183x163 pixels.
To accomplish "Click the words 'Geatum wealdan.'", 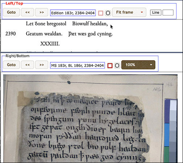I will pos(44,34).
